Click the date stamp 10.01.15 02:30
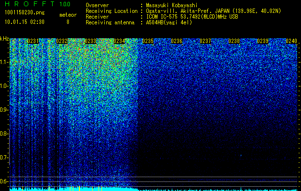The image size is (301, 191). tap(24, 22)
